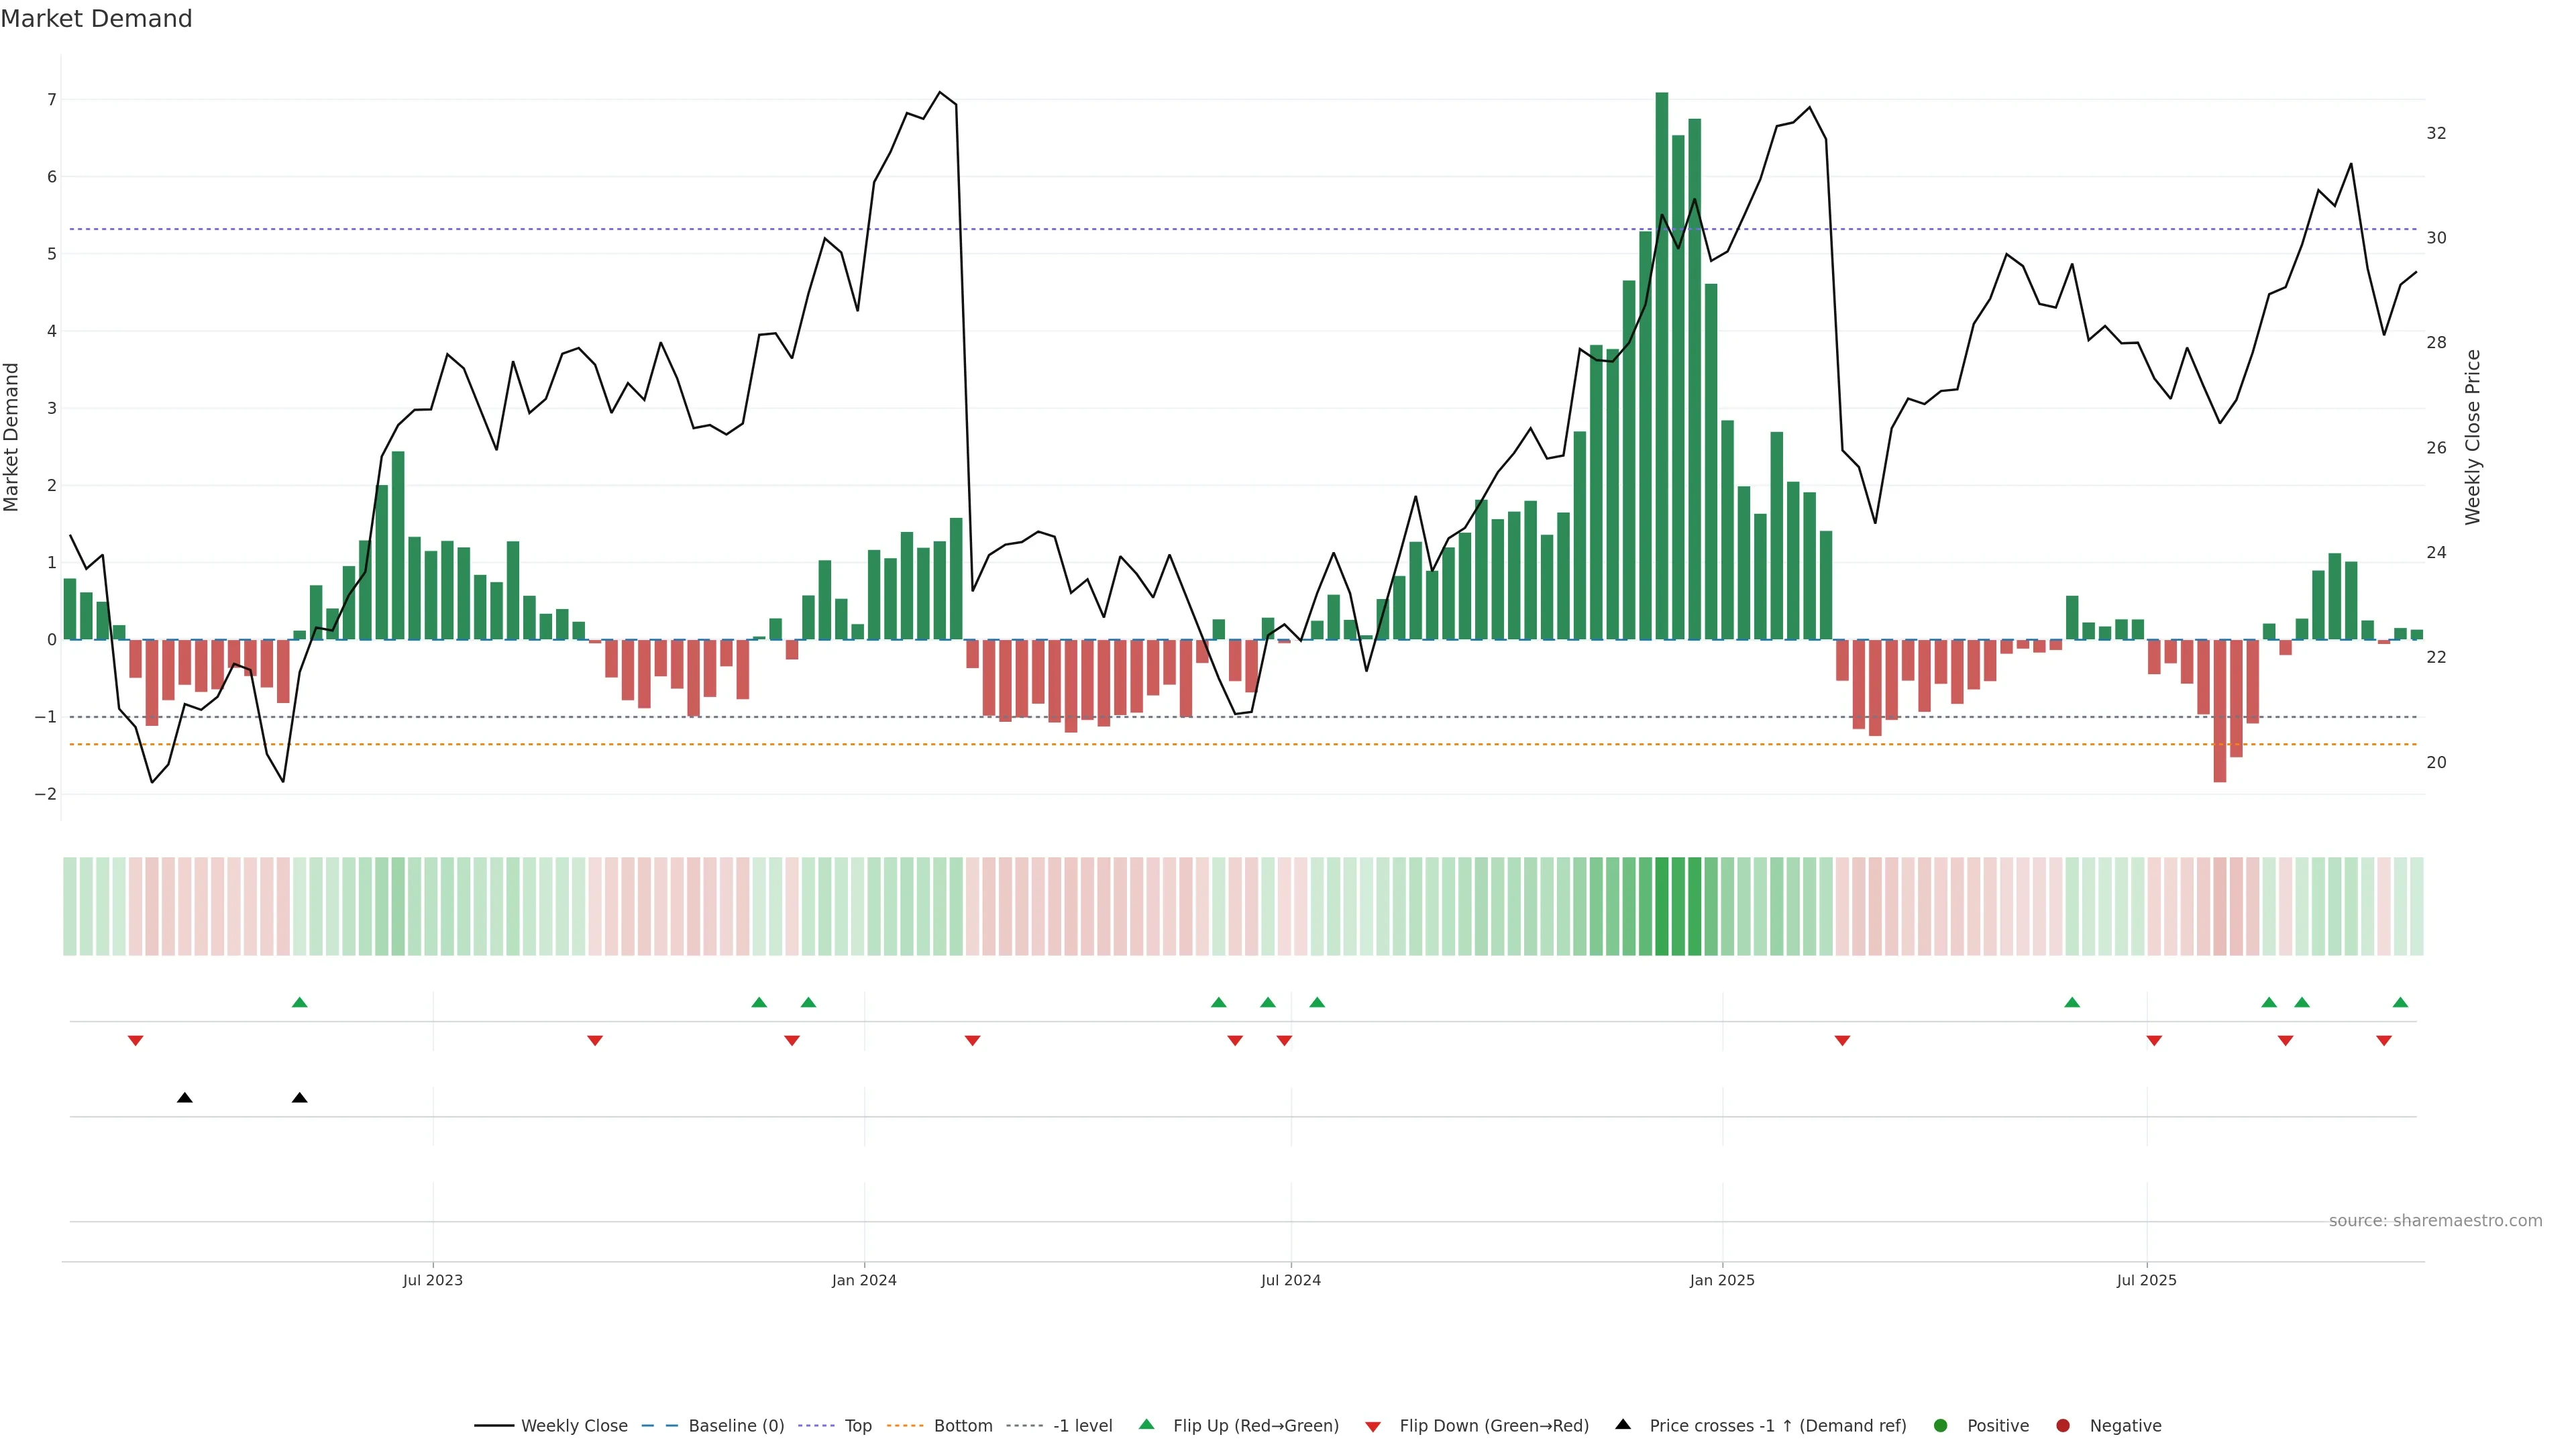Screen dimensions: 2576x1449
Task: Click the green Positive legend dot
Action: [1941, 1425]
